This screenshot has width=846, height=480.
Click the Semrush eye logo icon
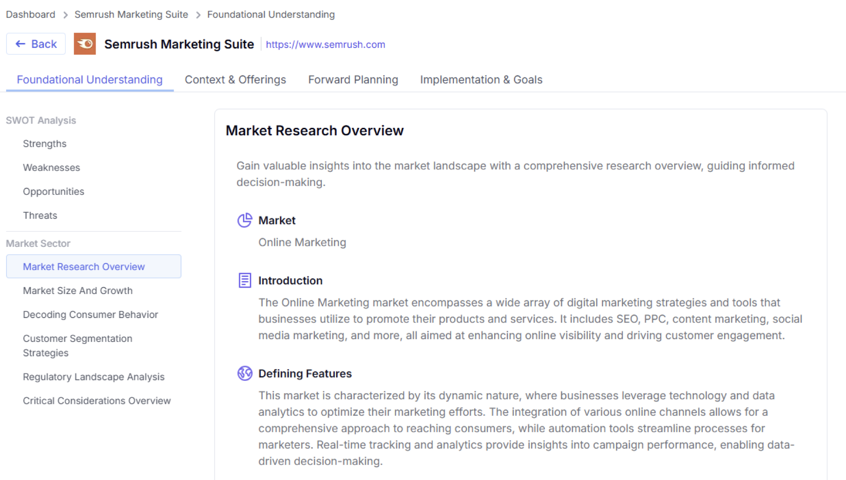(x=85, y=44)
